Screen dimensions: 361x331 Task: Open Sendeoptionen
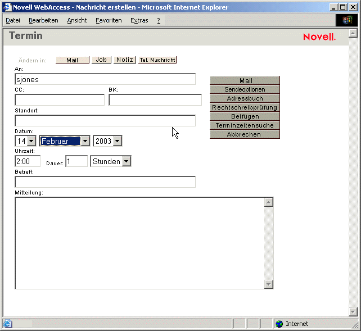tap(245, 89)
